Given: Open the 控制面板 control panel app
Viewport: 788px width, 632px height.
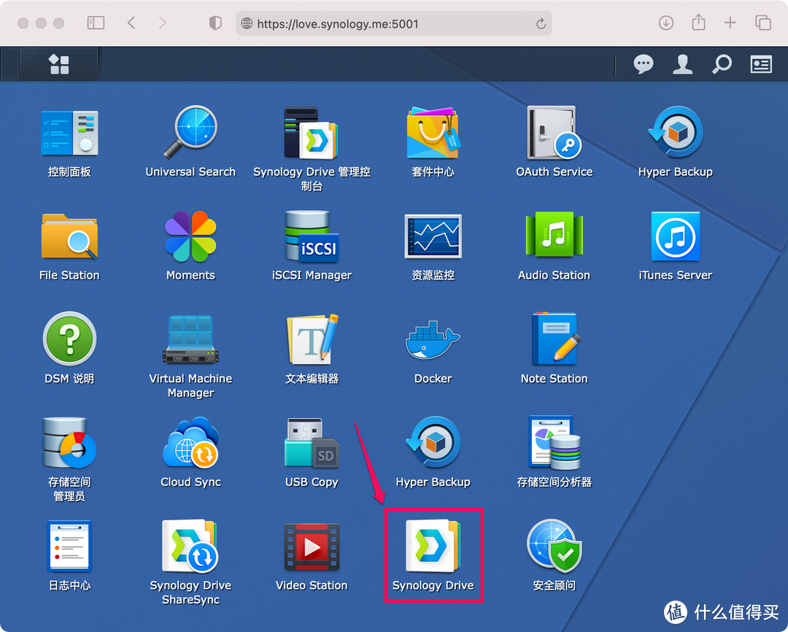Looking at the screenshot, I should pos(69,133).
